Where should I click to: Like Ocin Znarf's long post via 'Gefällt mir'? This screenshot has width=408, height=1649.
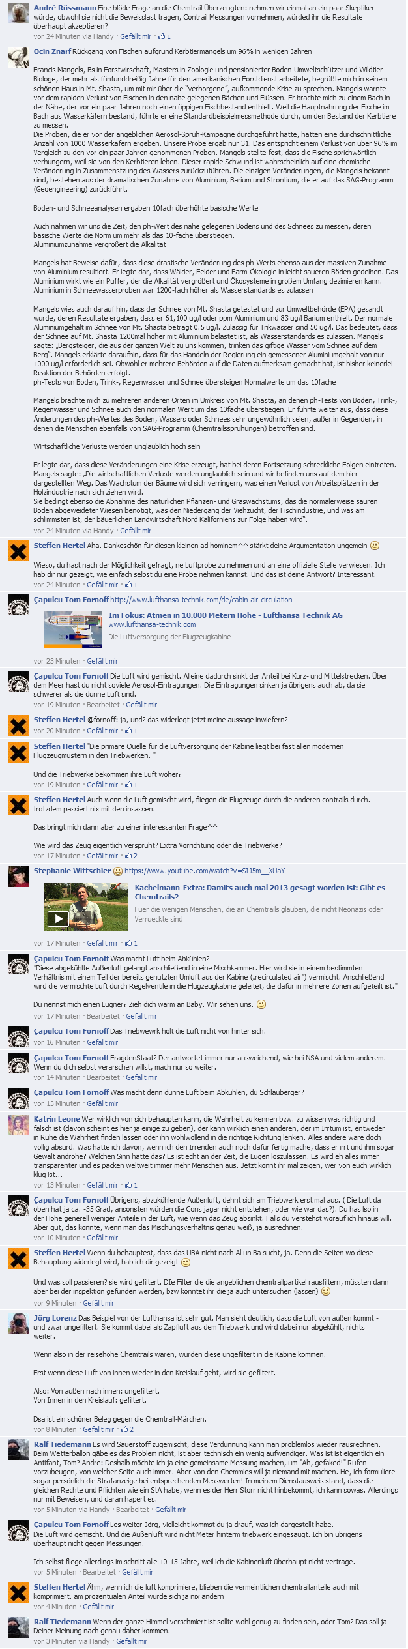click(136, 531)
